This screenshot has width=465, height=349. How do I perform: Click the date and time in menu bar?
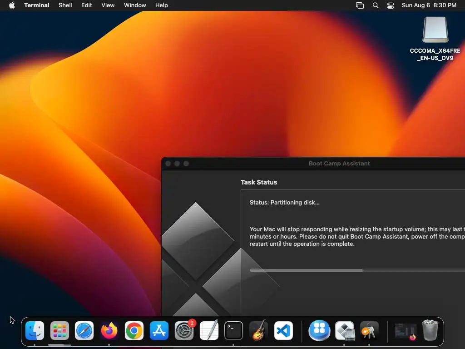pyautogui.click(x=429, y=5)
